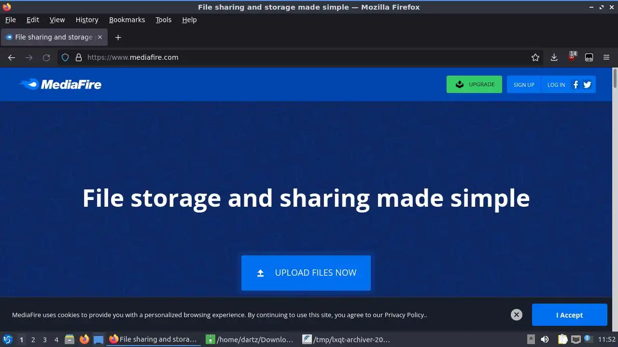Viewport: 618px width, 347px height.
Task: Click the uBlock extension icon with 14 badge
Action: pos(572,56)
